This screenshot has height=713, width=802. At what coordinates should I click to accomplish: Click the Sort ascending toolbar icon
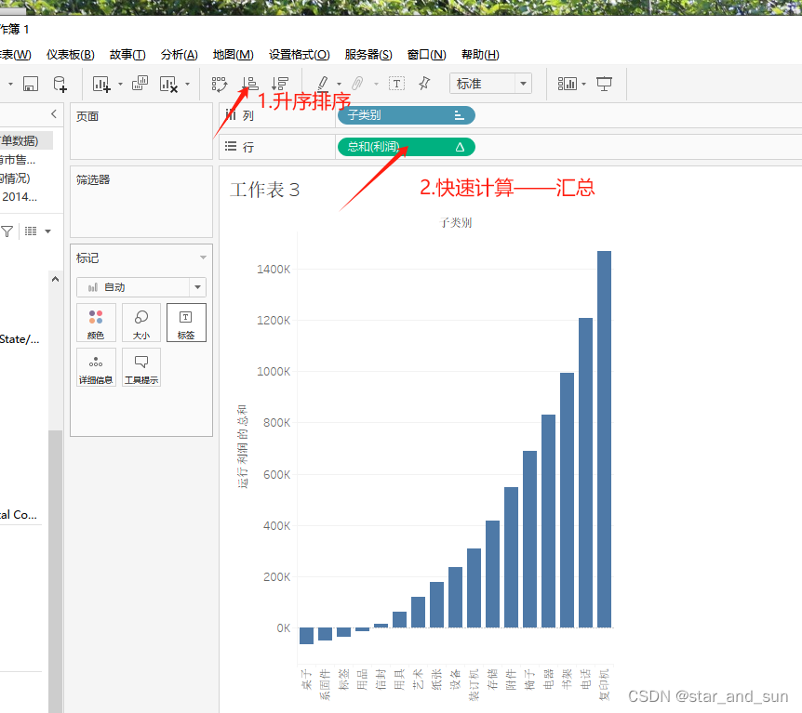250,84
